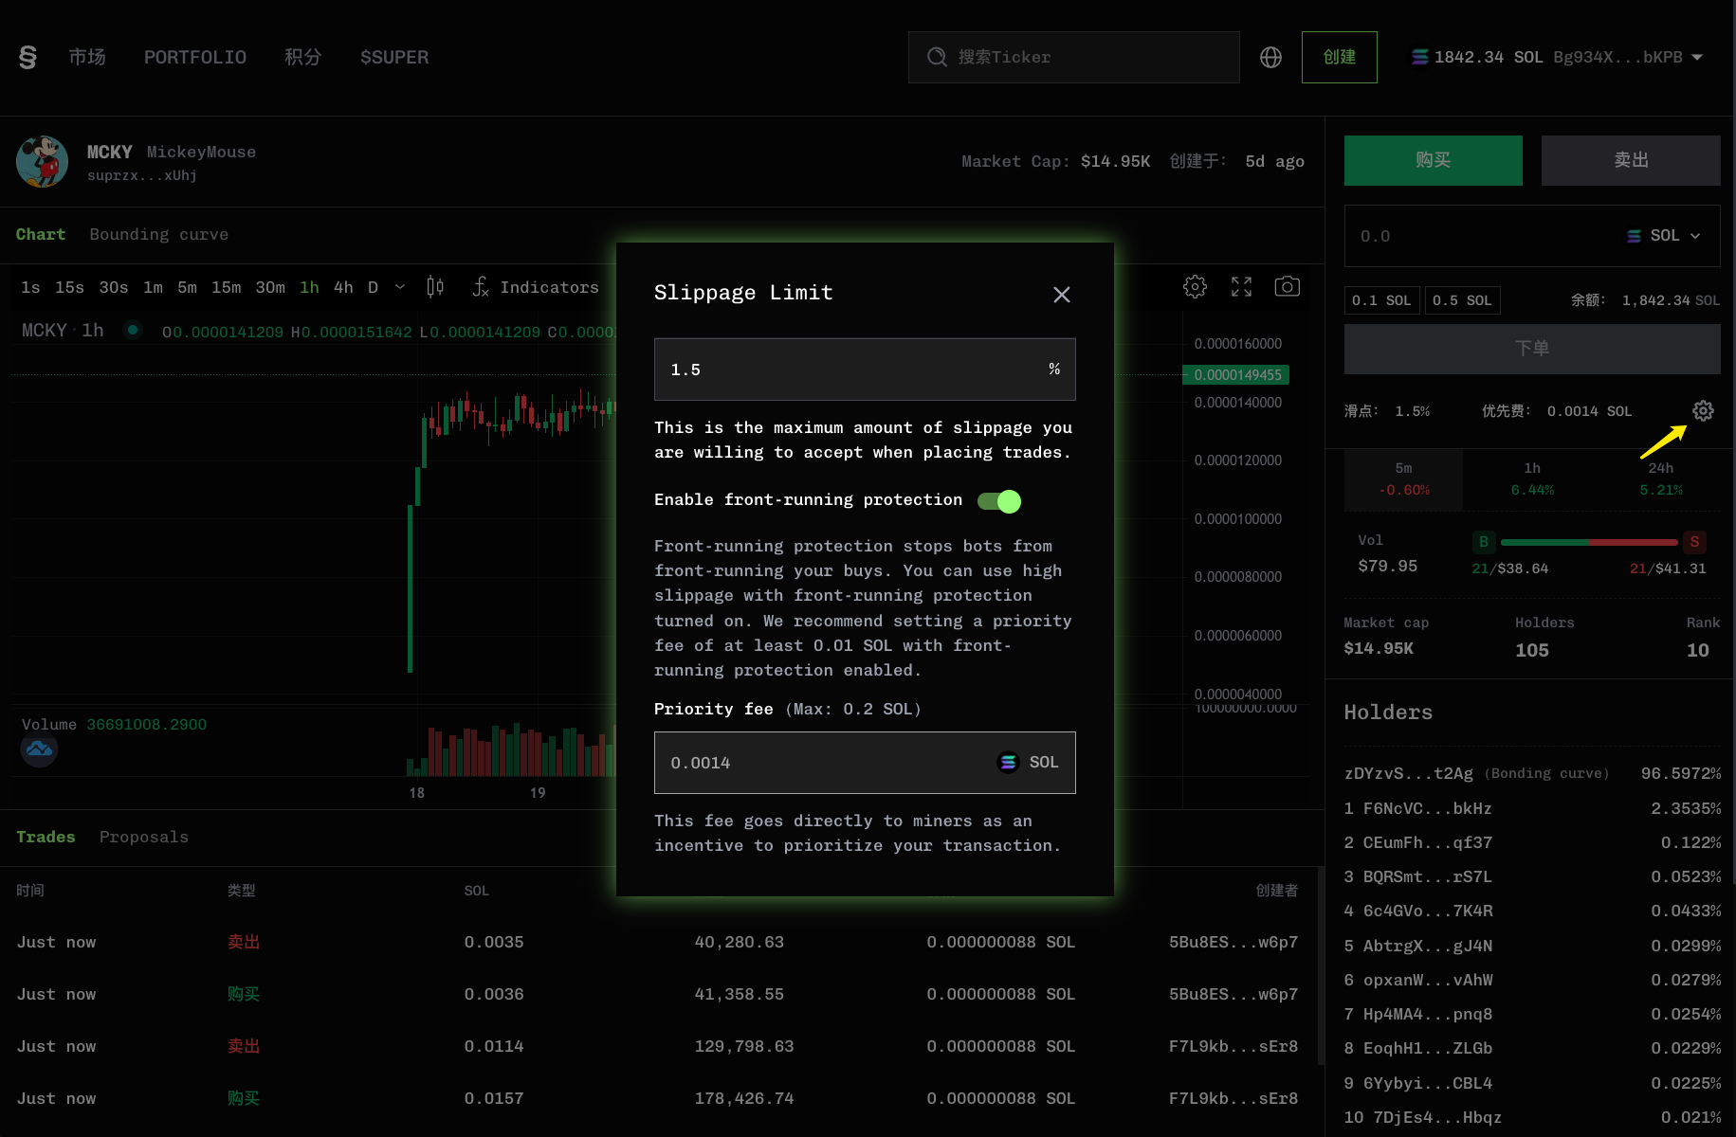Click the globe language icon
The image size is (1736, 1137).
[1270, 58]
